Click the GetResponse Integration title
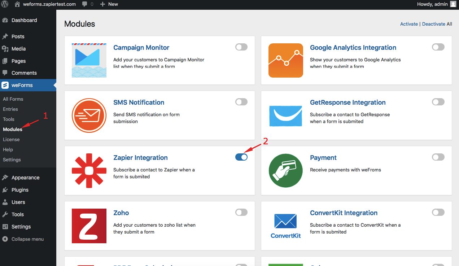 tap(348, 103)
